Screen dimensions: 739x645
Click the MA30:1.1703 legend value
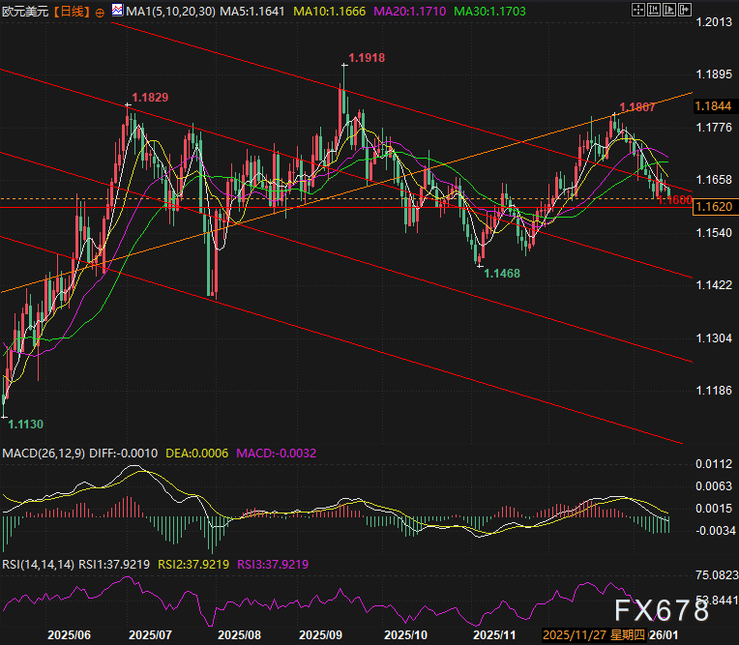click(x=489, y=12)
